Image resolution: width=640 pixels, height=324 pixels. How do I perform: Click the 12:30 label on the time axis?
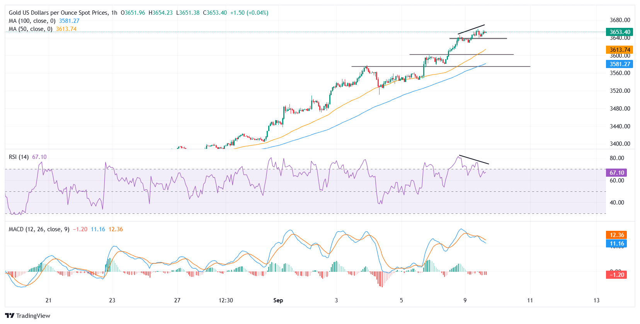point(226,300)
